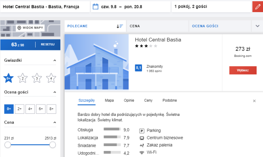Collapse the Ocena gości filter section
The height and width of the screenshot is (157, 263).
click(x=55, y=92)
